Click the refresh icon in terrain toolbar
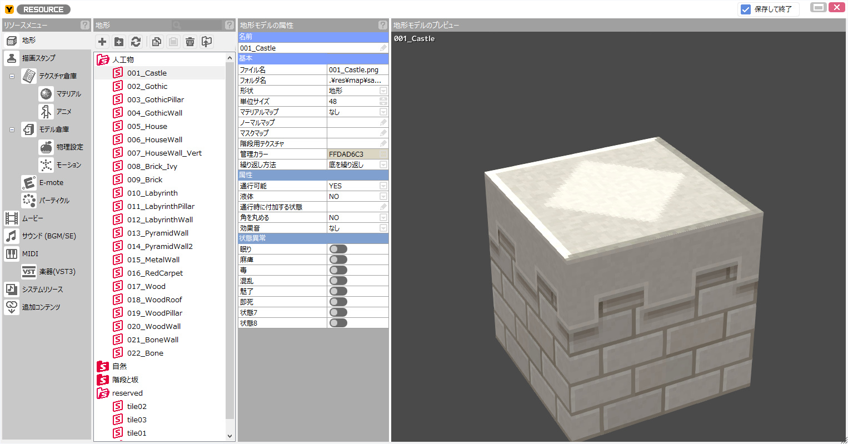The image size is (848, 444). coord(136,42)
